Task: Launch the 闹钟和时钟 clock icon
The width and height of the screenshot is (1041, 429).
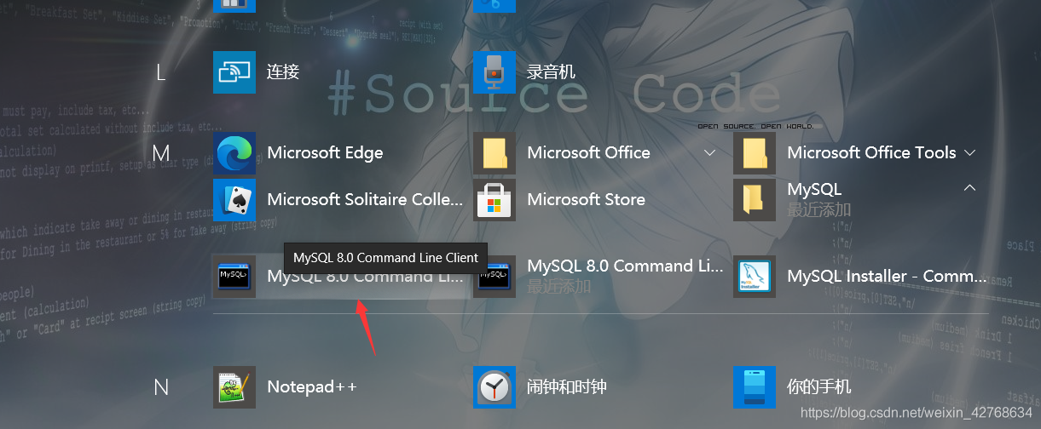Action: [494, 387]
